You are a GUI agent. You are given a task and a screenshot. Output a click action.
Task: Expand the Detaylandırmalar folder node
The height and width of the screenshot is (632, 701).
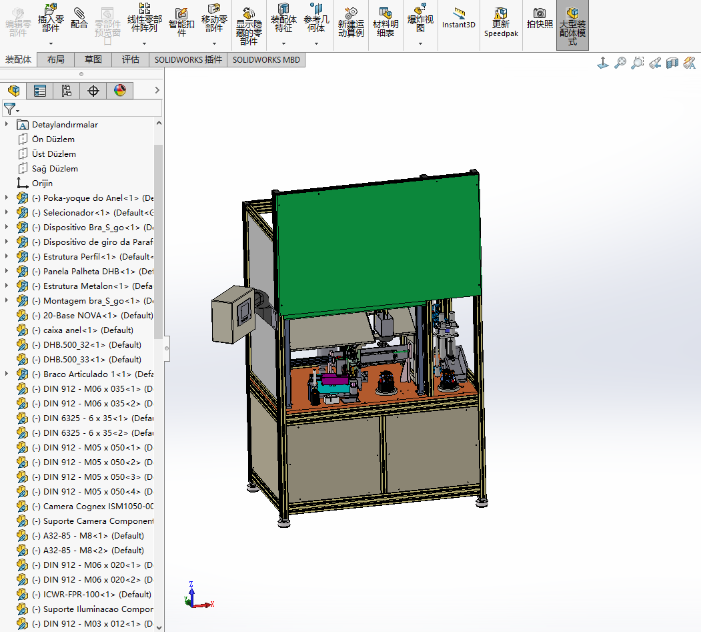tap(7, 125)
